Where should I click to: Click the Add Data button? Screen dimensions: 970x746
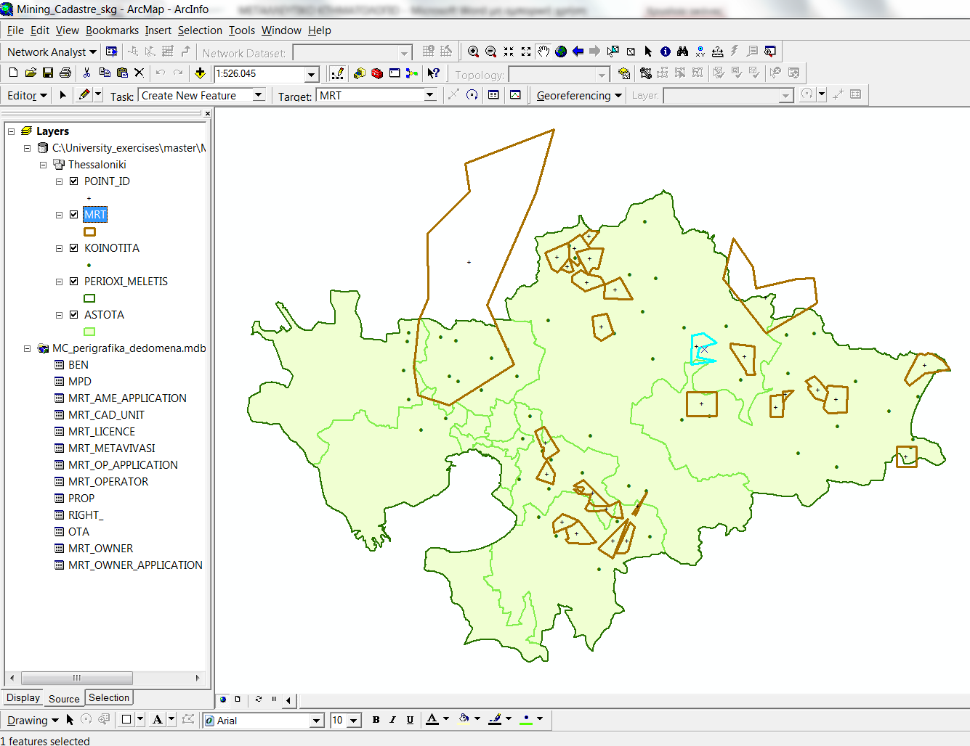point(201,73)
